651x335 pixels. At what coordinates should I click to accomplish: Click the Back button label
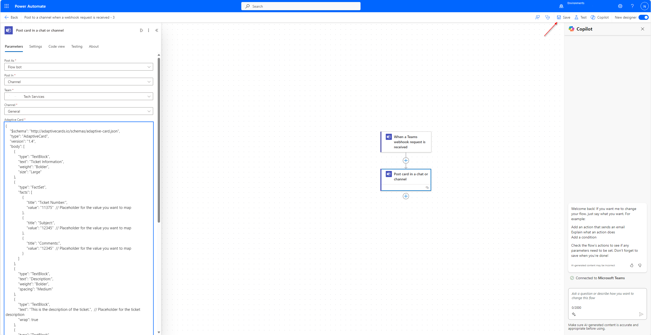pos(14,17)
